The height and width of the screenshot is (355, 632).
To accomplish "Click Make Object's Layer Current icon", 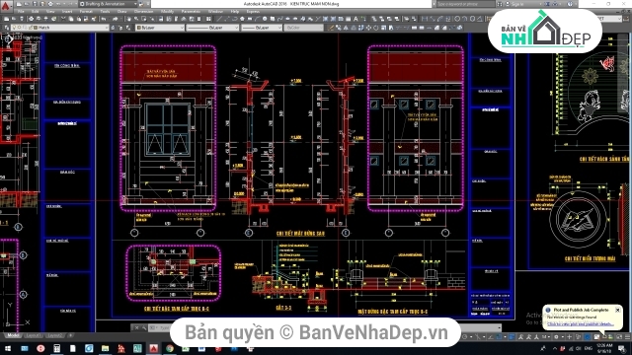I will (113, 28).
